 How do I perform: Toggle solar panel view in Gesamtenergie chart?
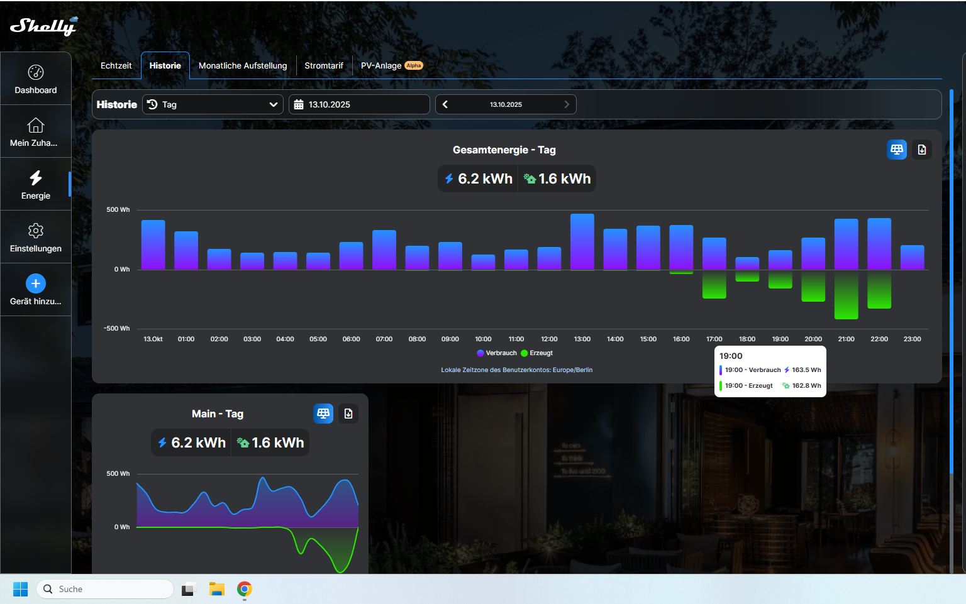tap(896, 150)
